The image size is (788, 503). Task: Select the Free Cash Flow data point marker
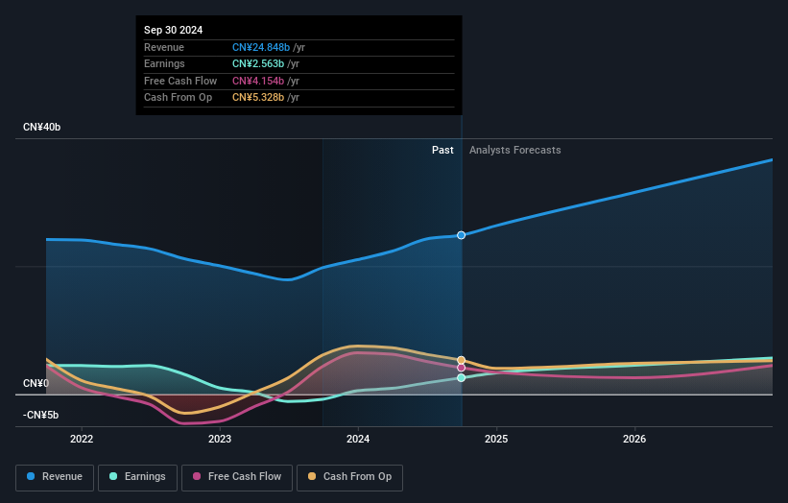click(x=461, y=368)
